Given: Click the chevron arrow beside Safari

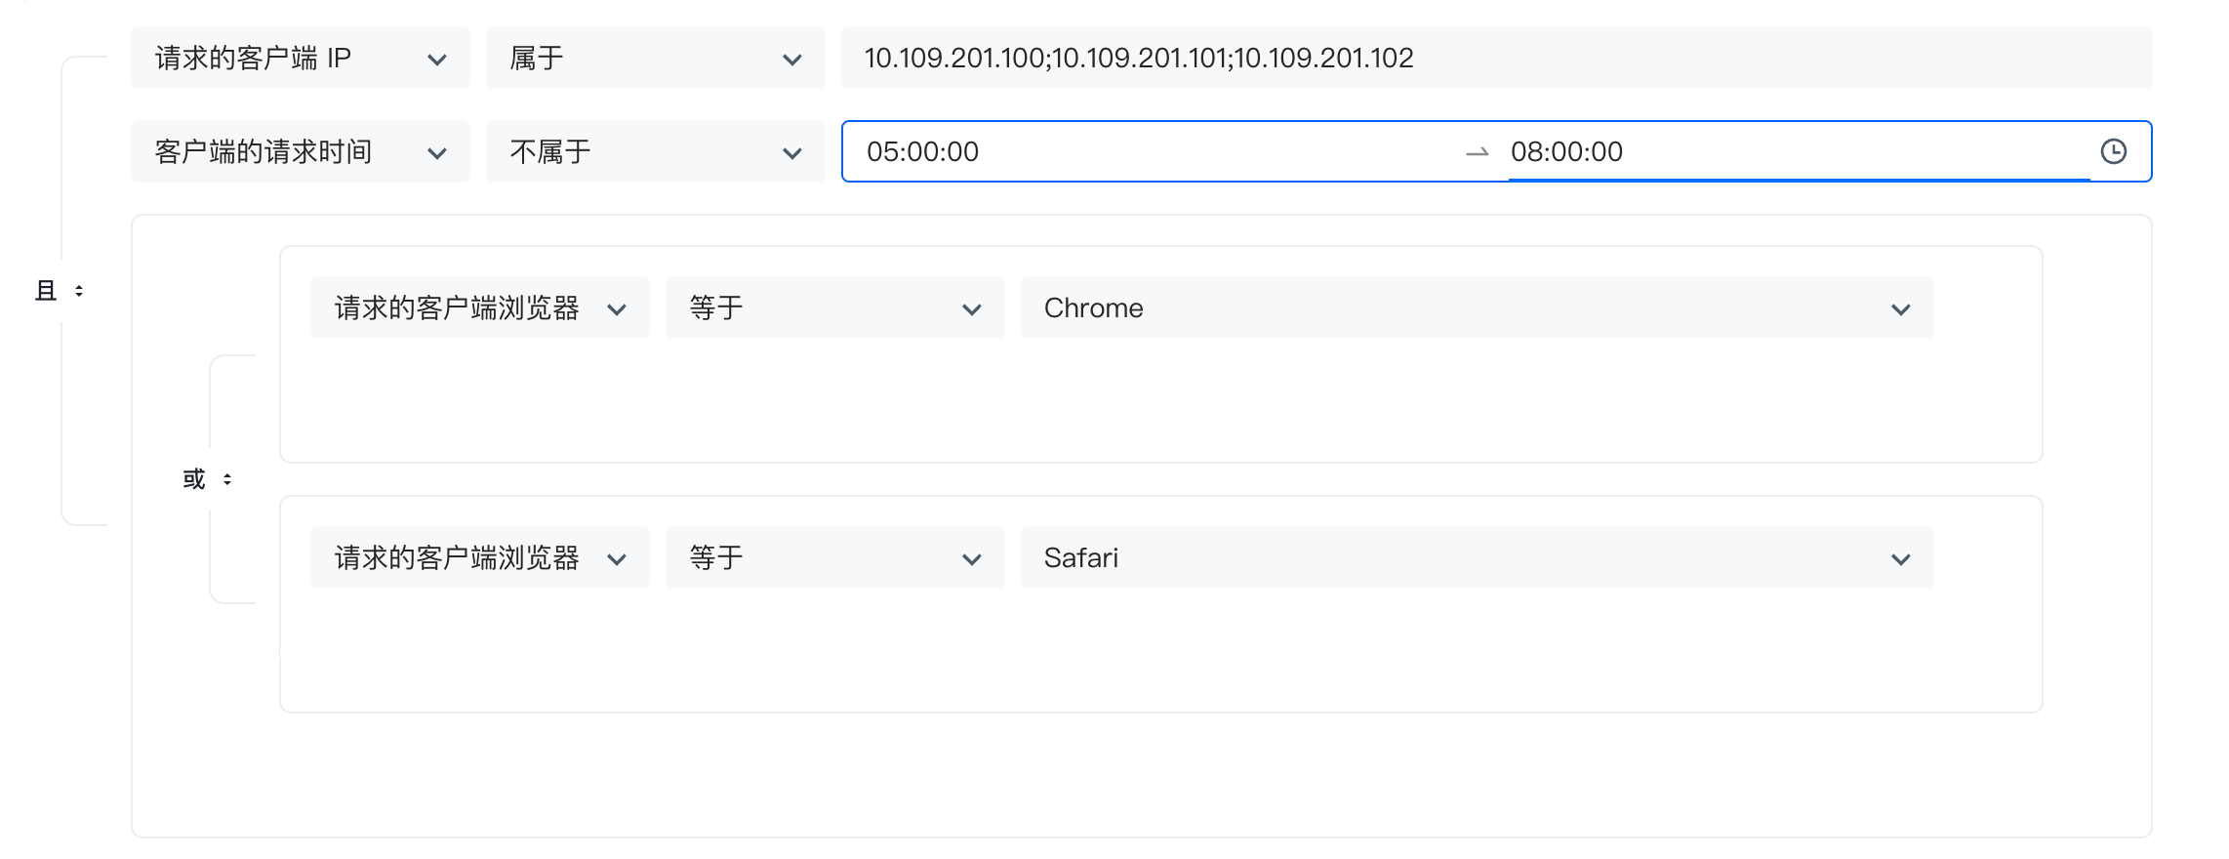Looking at the screenshot, I should (x=1900, y=559).
